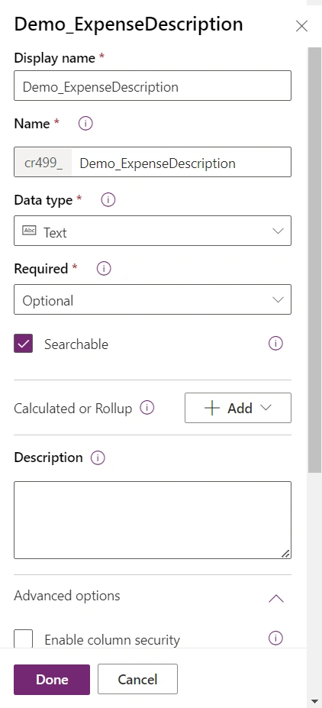Click inside the Description text area
The width and height of the screenshot is (322, 708).
[x=153, y=520]
